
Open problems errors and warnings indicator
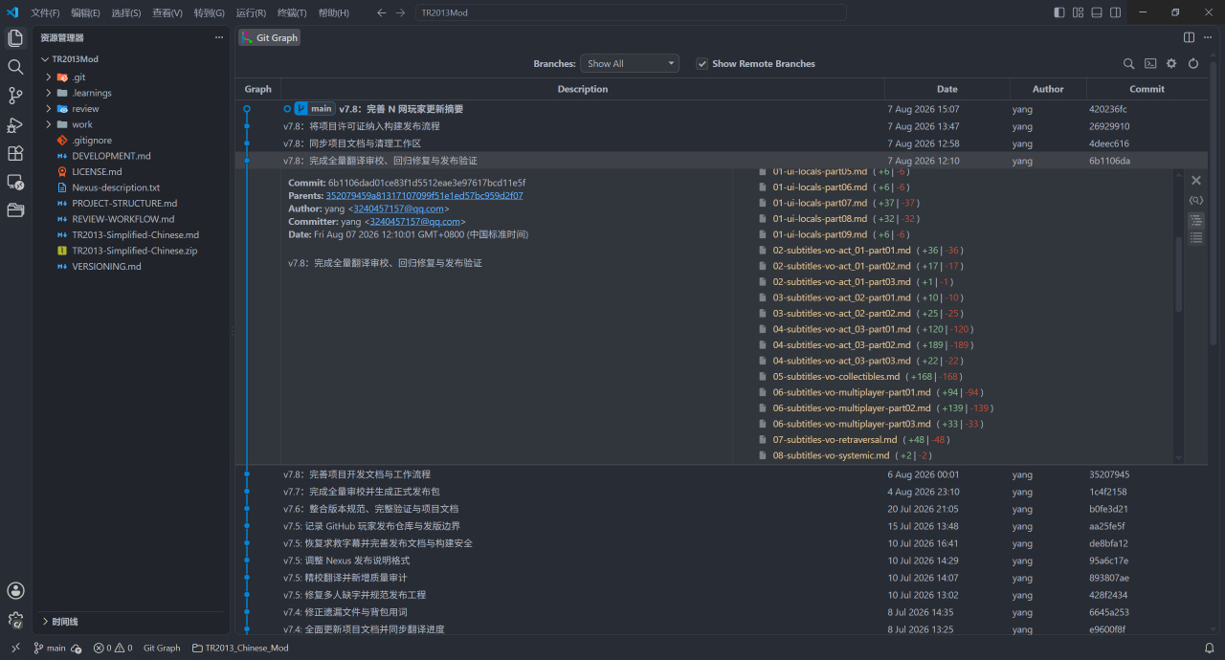point(113,648)
